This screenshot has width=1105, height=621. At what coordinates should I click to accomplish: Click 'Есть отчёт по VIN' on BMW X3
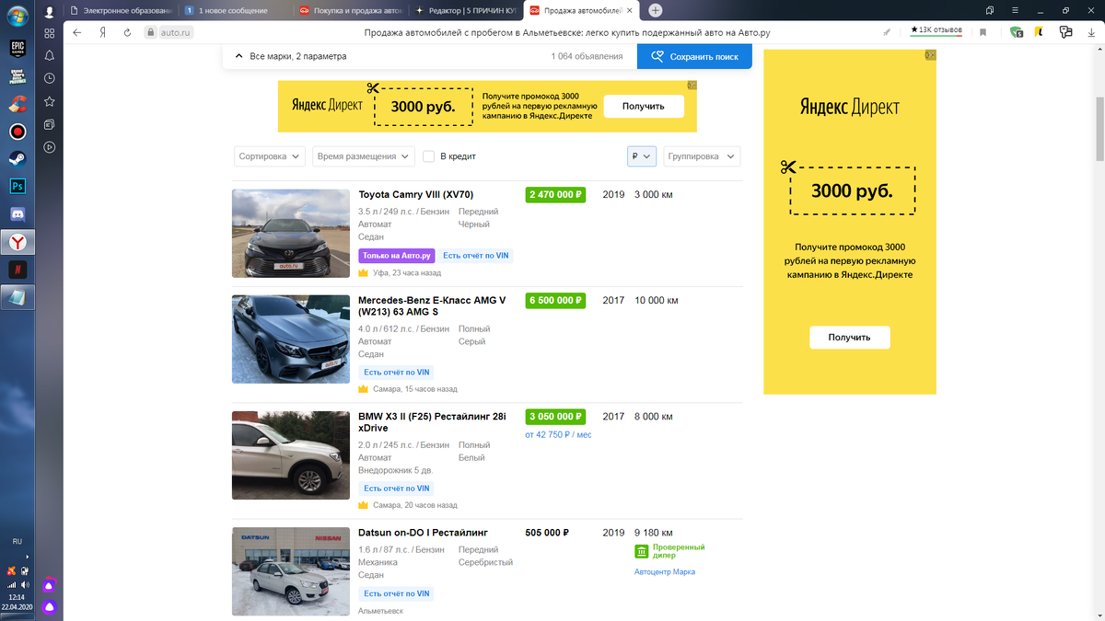coord(396,489)
